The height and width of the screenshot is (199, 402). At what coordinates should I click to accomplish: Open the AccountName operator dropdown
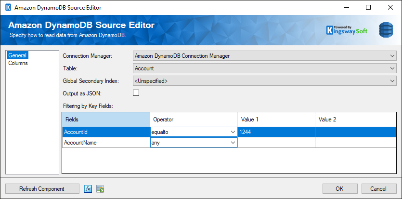click(194, 143)
